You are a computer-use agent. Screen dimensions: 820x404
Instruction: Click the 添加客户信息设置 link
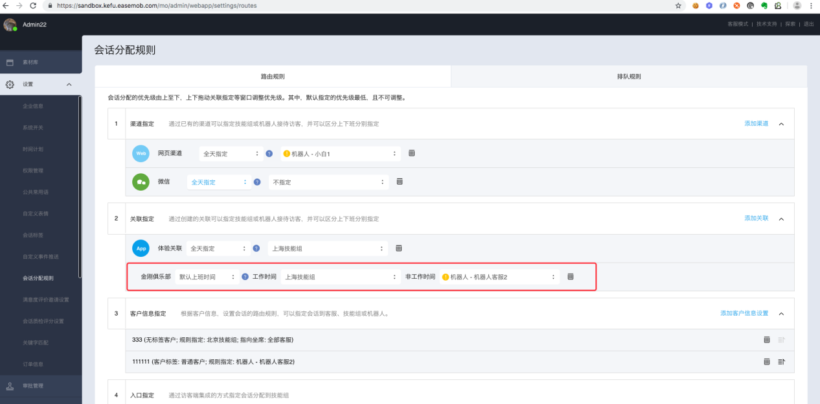pyautogui.click(x=744, y=313)
